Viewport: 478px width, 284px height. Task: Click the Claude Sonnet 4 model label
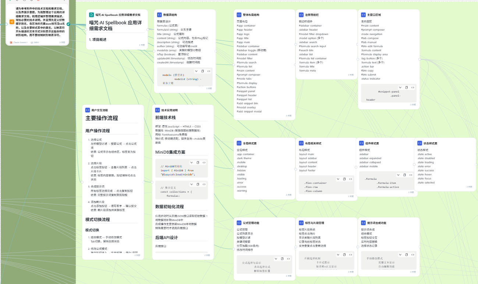20,42
